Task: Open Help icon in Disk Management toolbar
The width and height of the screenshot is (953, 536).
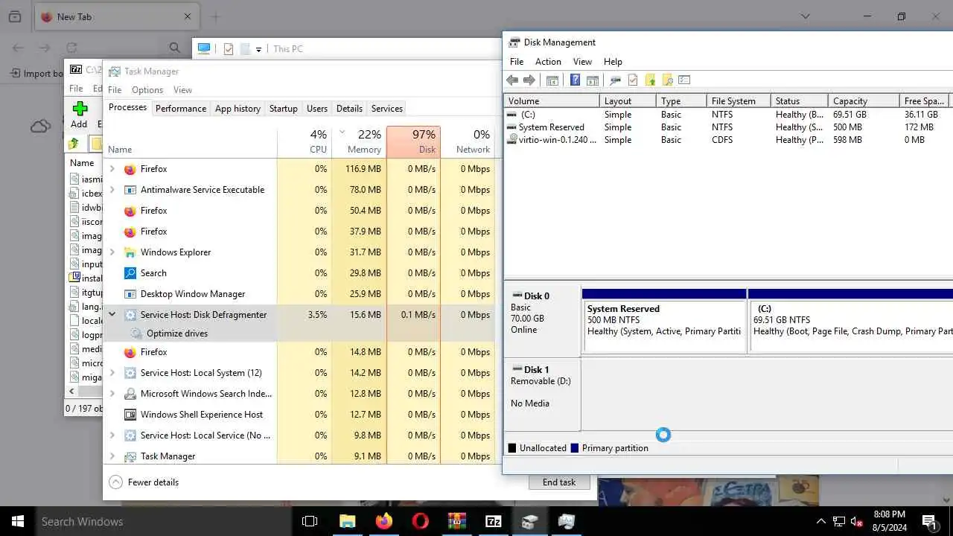Action: [x=576, y=80]
